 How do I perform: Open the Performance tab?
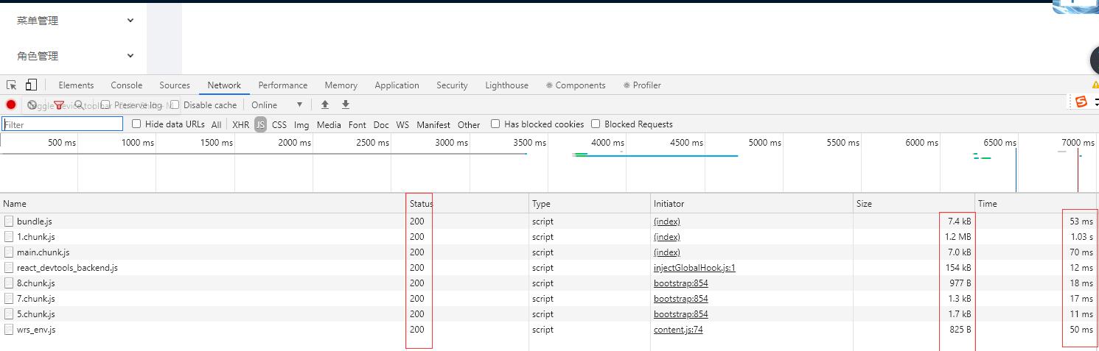tap(283, 85)
